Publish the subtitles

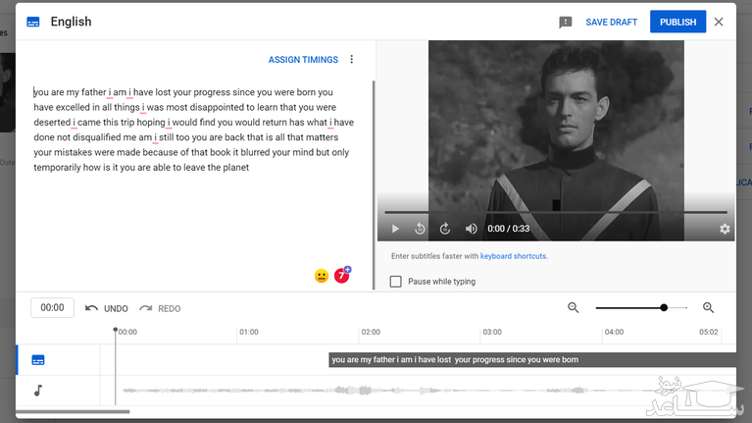[x=677, y=23]
